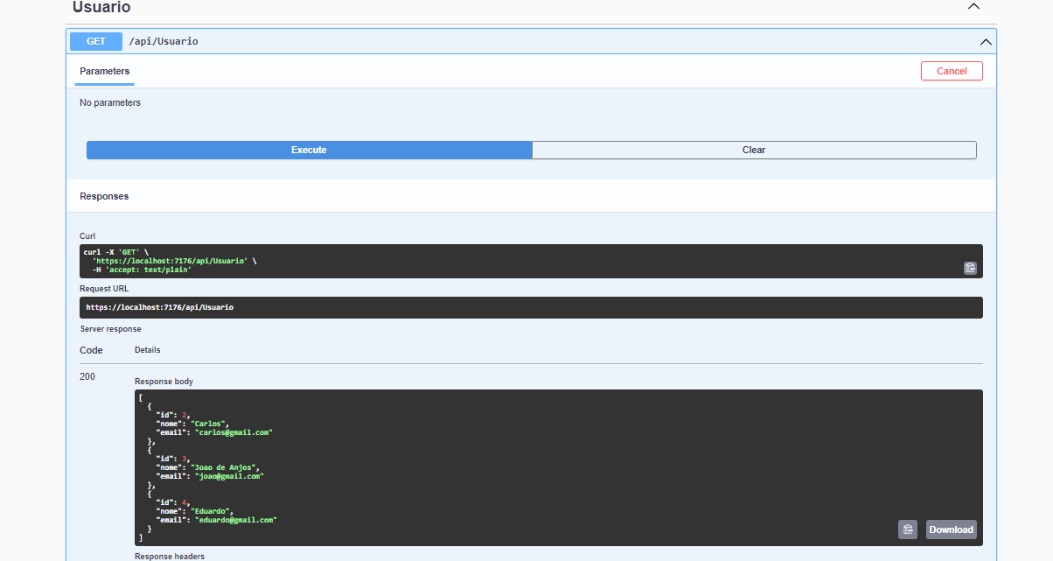This screenshot has height=561, width=1053.
Task: Click the email "joao@gmail.com" in response
Action: pos(229,476)
